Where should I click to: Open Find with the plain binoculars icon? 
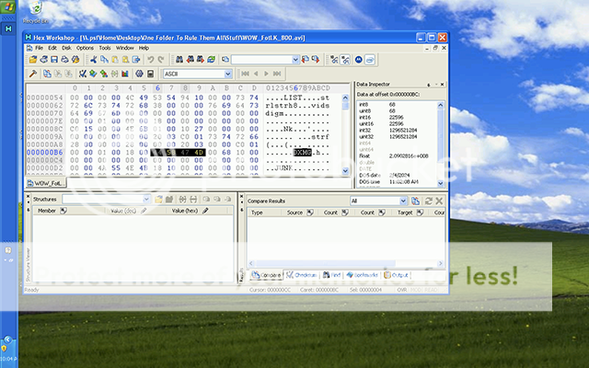(179, 59)
